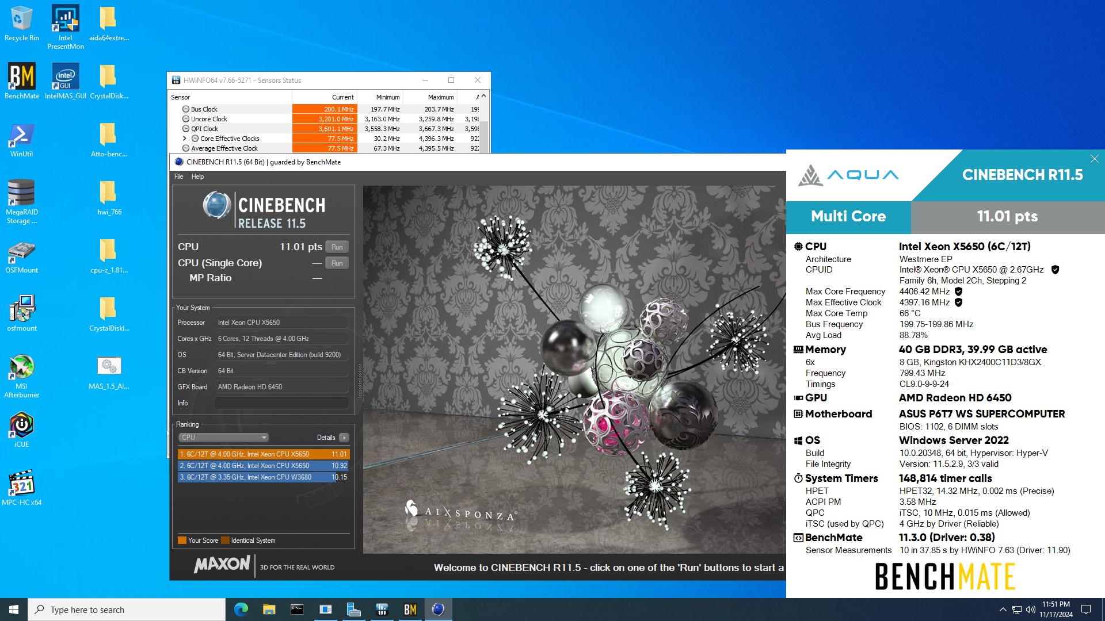1105x621 pixels.
Task: Select the hwi_766 folder icon
Action: [x=108, y=198]
